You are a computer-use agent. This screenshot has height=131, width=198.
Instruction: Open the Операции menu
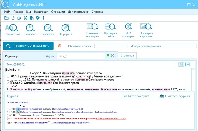tap(58, 12)
